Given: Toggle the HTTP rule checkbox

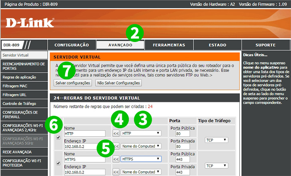Looking at the screenshot, I should pyautogui.click(x=58, y=137).
